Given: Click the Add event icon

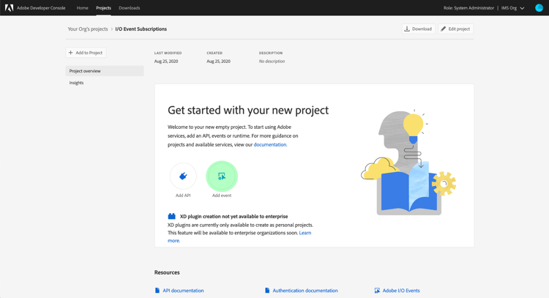Looking at the screenshot, I should pyautogui.click(x=222, y=176).
